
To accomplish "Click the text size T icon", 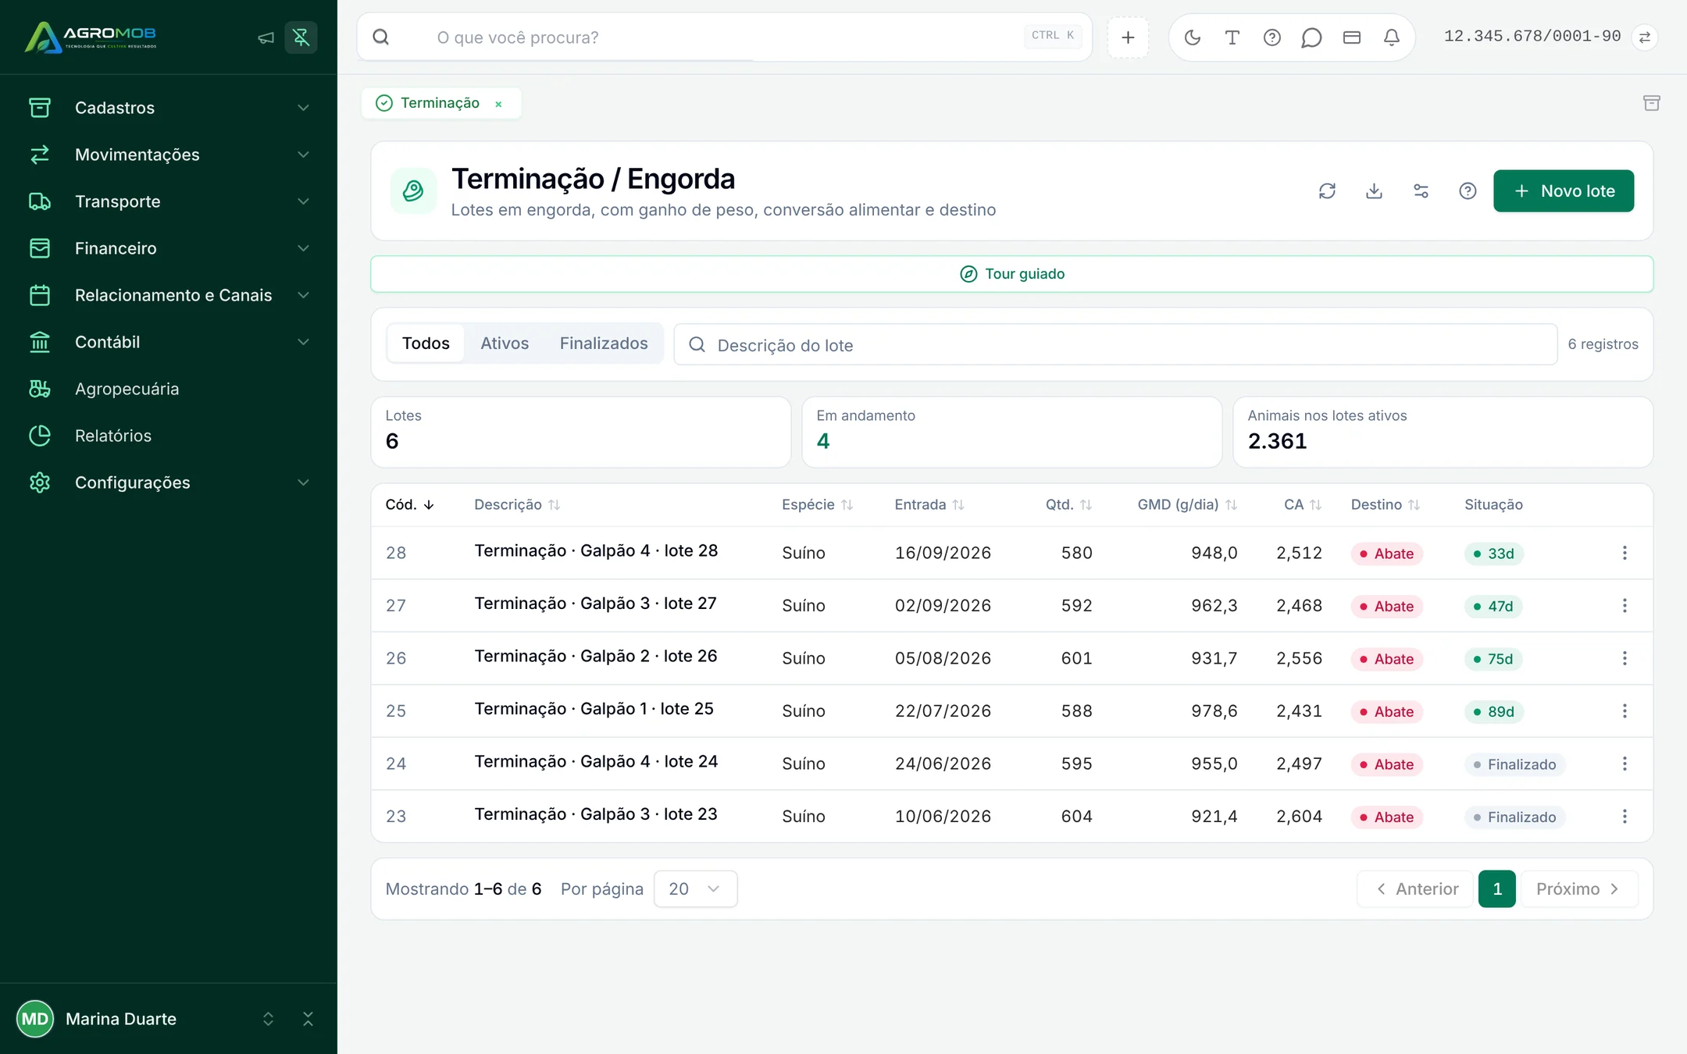I will coord(1232,37).
